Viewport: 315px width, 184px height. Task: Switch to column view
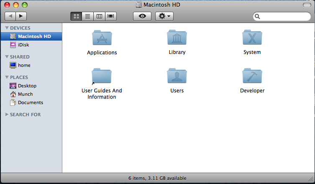coord(99,16)
